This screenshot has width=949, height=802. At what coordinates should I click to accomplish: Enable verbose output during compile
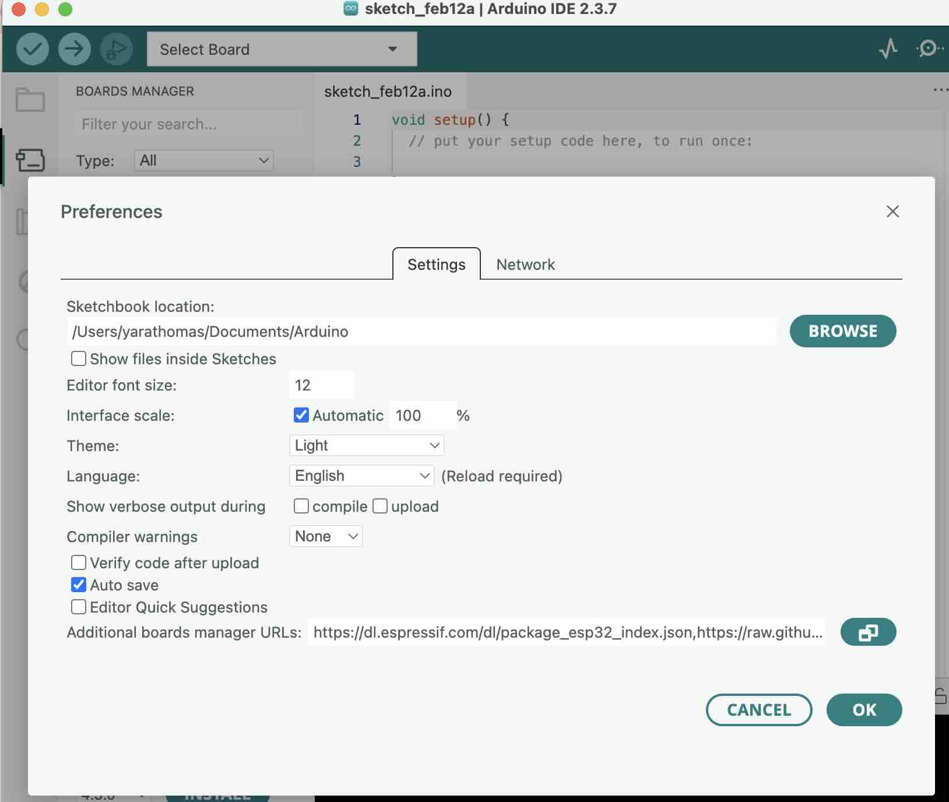click(x=301, y=506)
